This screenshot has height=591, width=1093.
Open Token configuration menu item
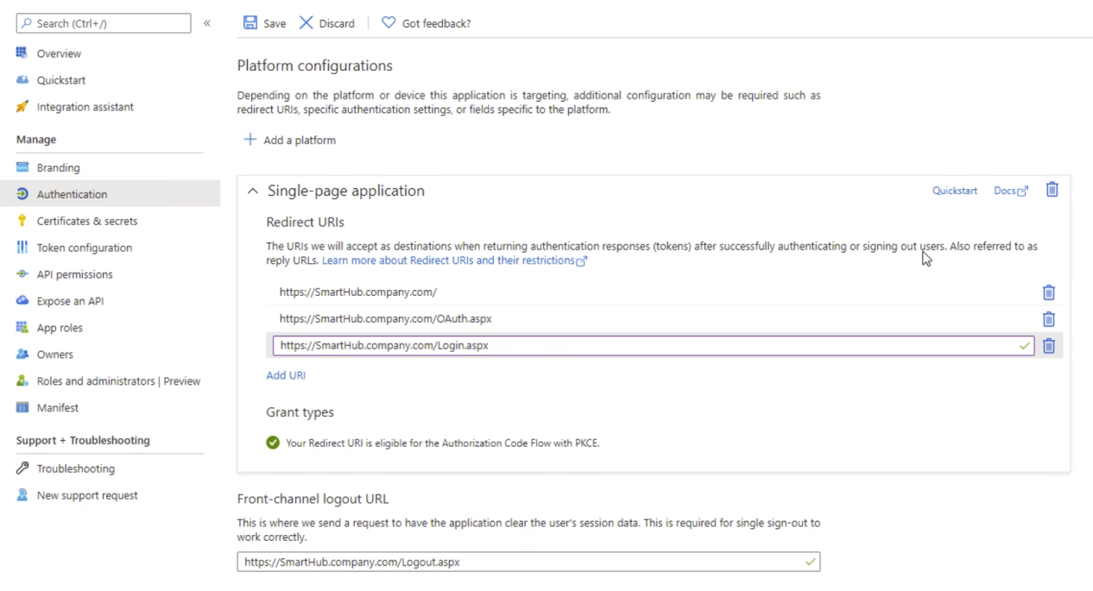84,248
